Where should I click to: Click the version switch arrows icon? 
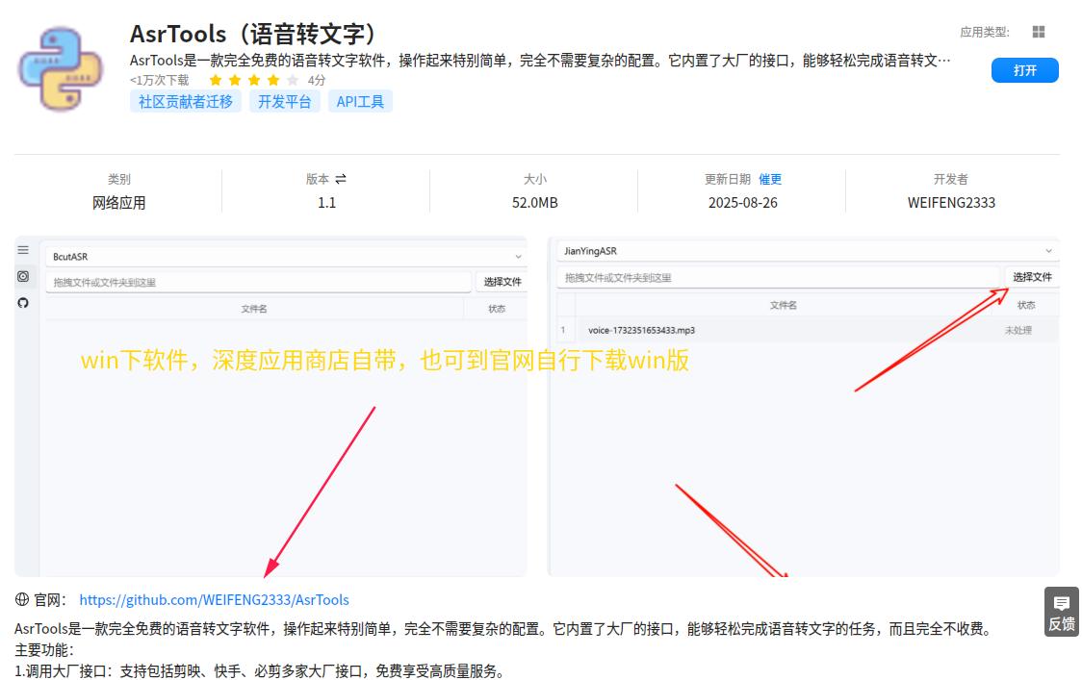[x=340, y=179]
